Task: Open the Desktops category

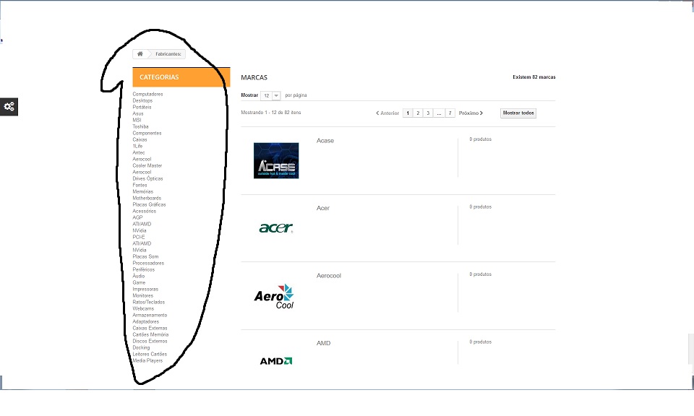Action: (142, 101)
